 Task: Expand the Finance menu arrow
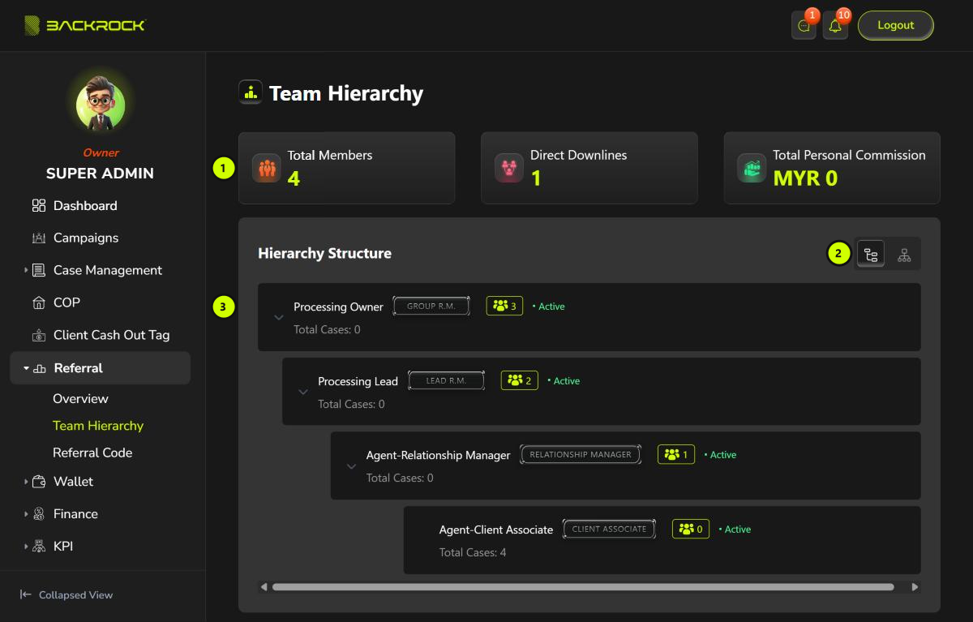pos(26,514)
